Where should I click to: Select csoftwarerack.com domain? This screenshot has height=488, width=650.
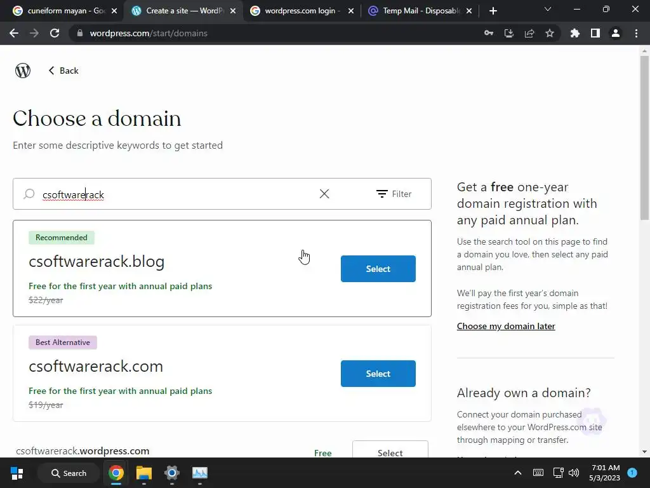378,374
